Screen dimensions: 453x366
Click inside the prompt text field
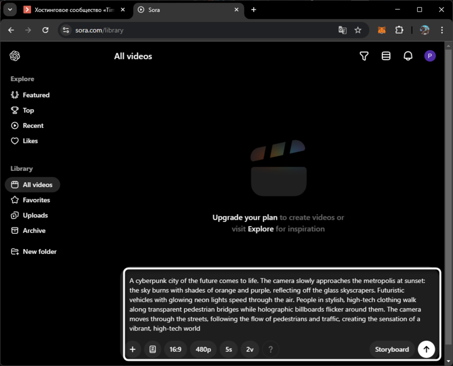tap(278, 305)
